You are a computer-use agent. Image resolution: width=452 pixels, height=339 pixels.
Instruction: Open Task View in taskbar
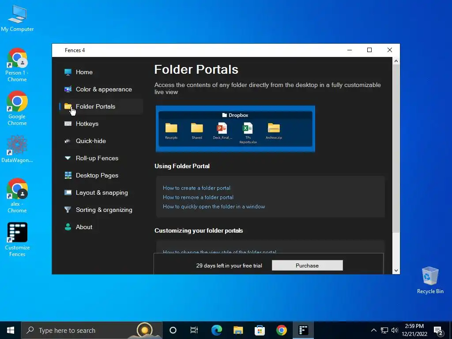[194, 330]
